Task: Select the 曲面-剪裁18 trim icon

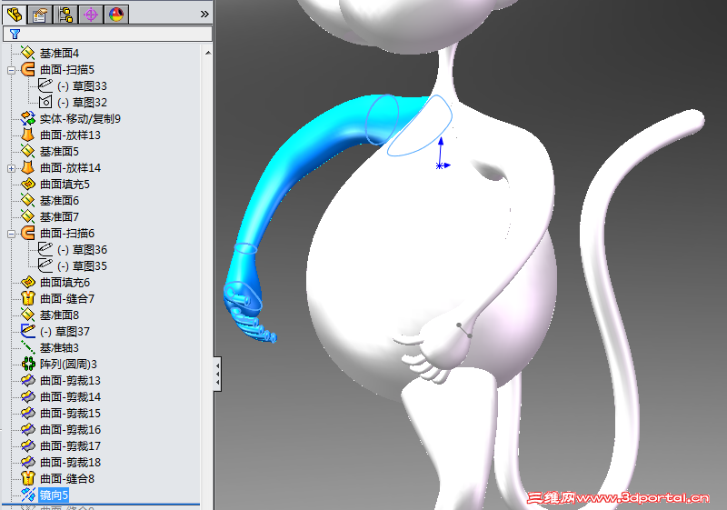Action: (x=28, y=462)
